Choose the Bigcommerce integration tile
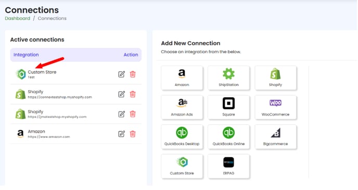The height and width of the screenshot is (190, 358). [x=275, y=137]
